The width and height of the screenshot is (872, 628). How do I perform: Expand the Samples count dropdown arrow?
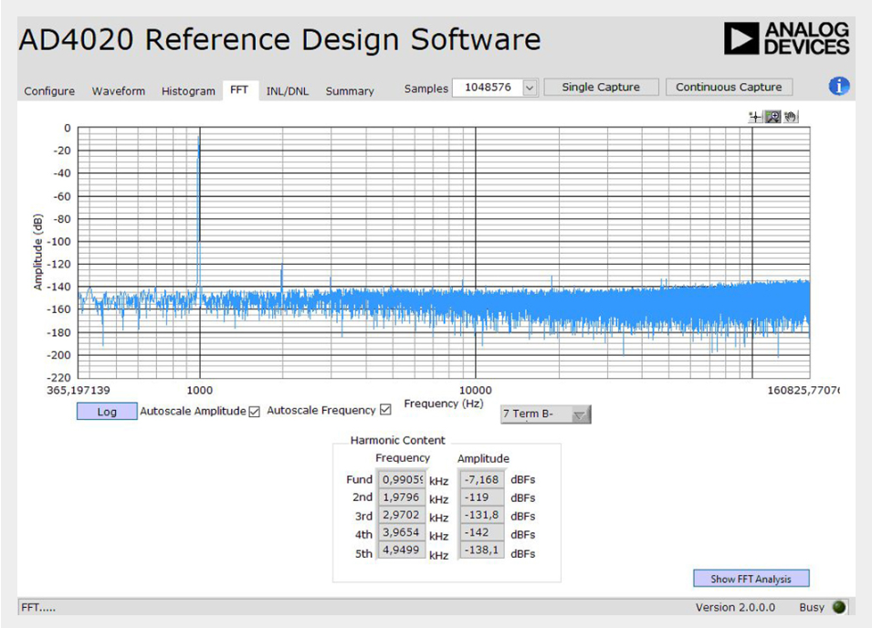coord(530,88)
